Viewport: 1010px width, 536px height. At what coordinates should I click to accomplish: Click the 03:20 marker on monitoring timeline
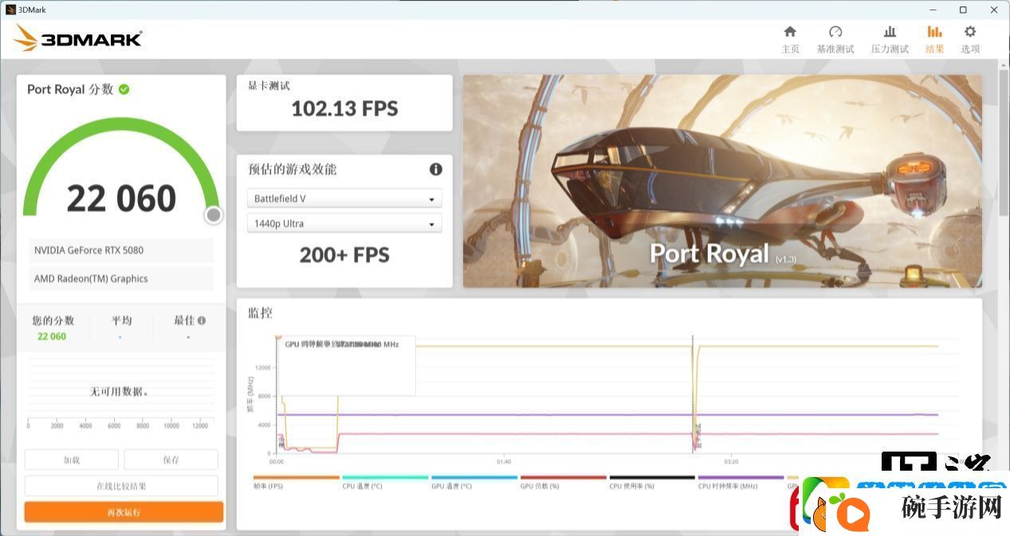point(731,462)
